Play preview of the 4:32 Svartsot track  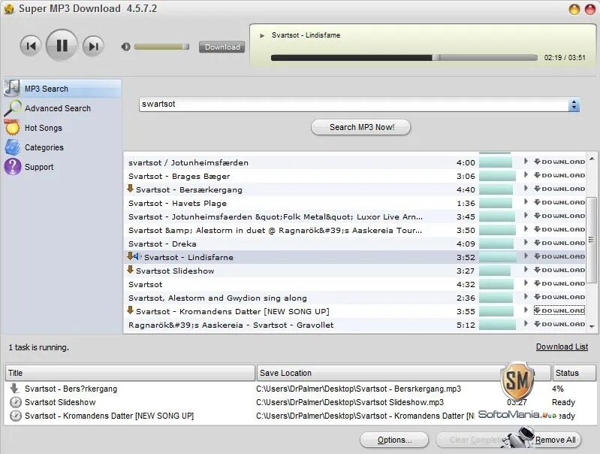[x=526, y=283]
